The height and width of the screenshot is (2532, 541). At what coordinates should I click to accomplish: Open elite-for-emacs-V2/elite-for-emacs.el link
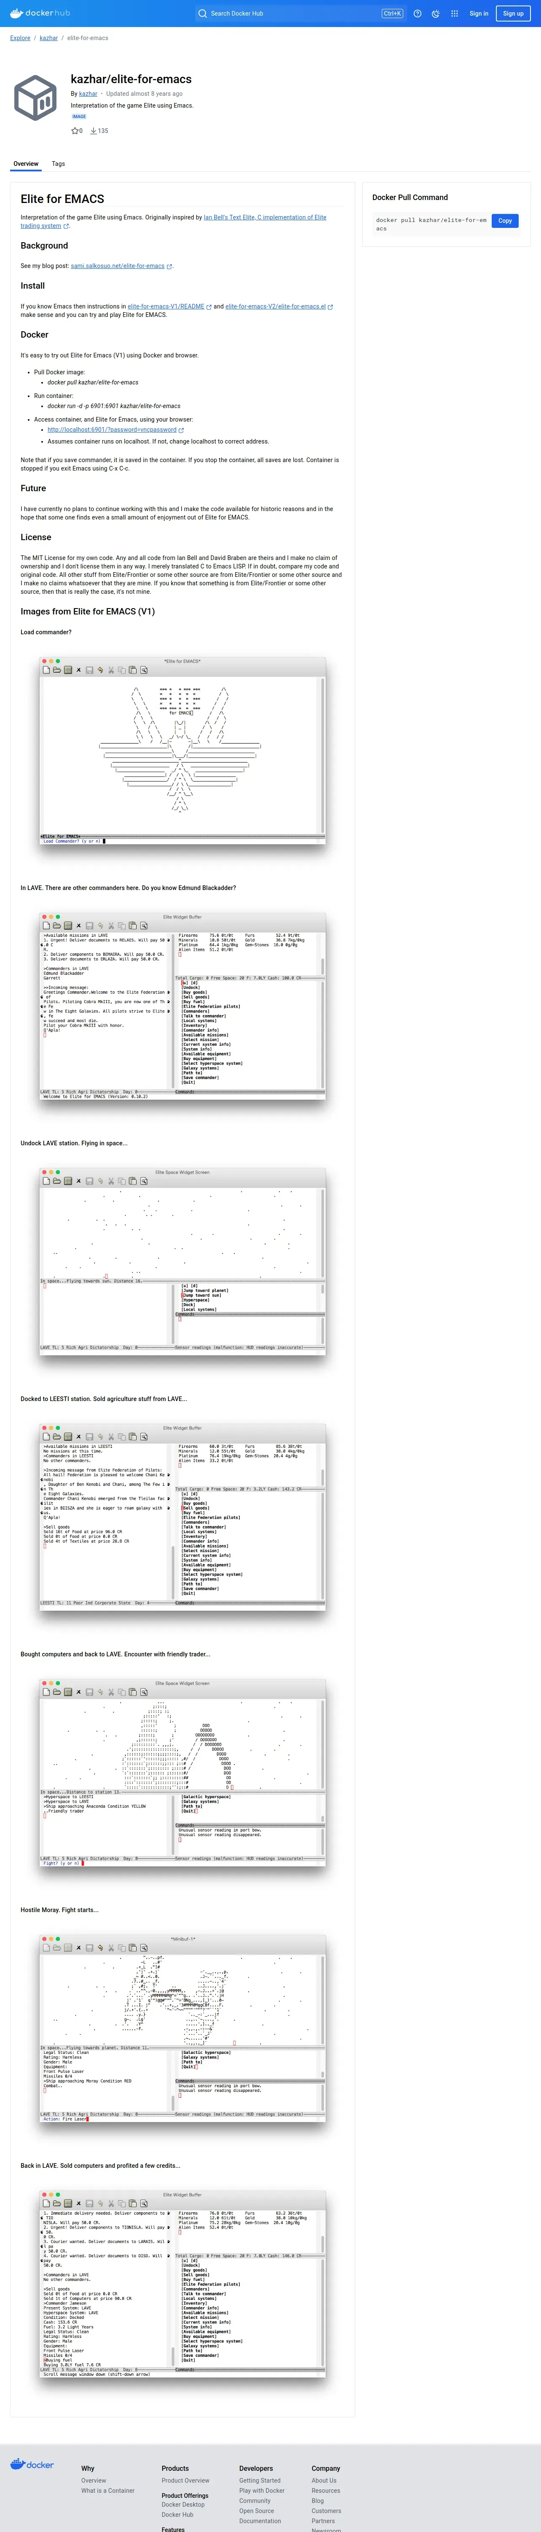(x=276, y=307)
